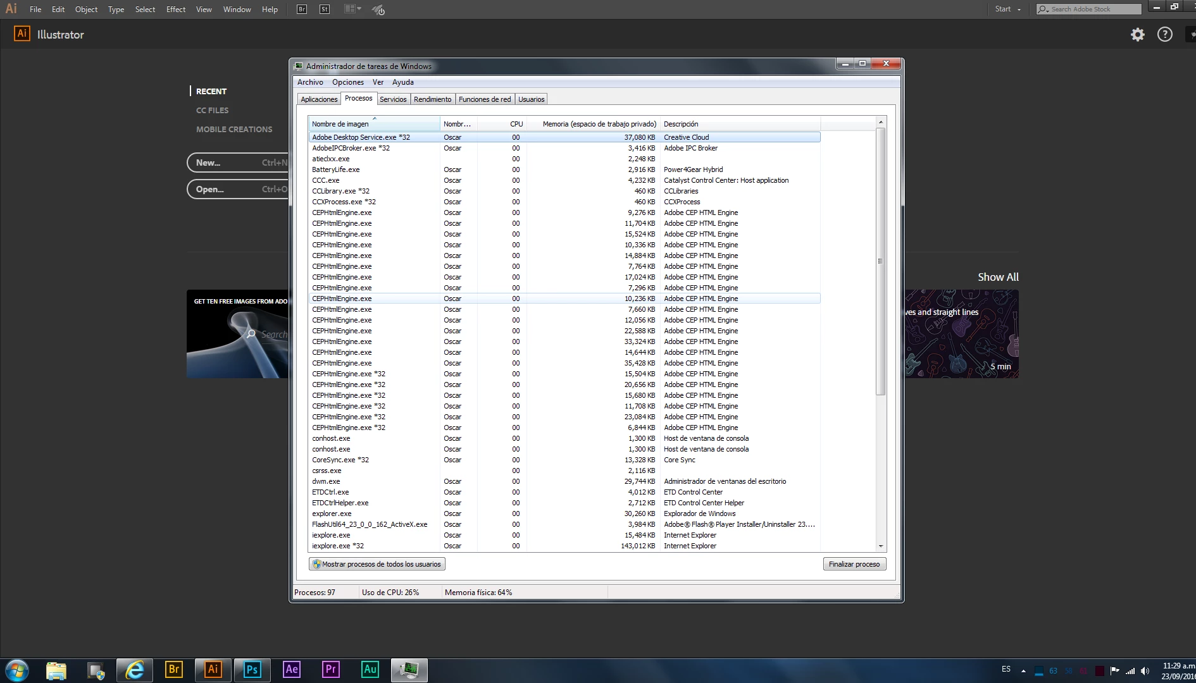Switch to the Funciones de red tab
Viewport: 1196px width, 683px height.
pyautogui.click(x=485, y=99)
